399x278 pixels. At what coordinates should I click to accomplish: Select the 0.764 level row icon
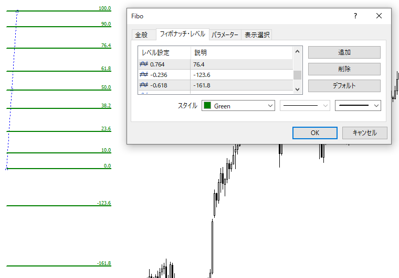pyautogui.click(x=144, y=64)
